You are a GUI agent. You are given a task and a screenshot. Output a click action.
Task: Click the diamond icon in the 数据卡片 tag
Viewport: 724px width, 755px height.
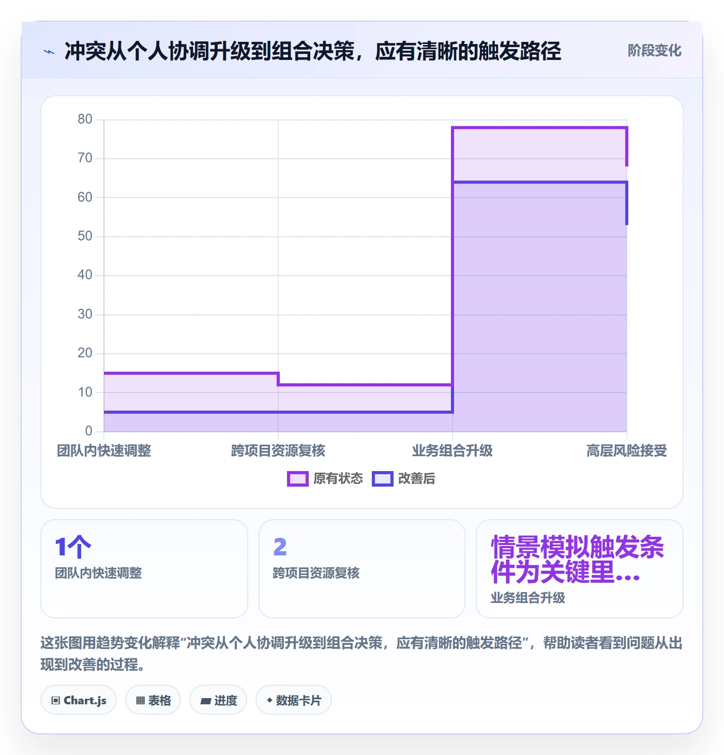tap(269, 700)
